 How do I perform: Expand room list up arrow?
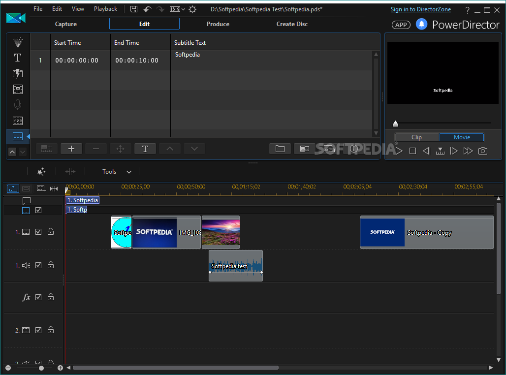[x=12, y=152]
